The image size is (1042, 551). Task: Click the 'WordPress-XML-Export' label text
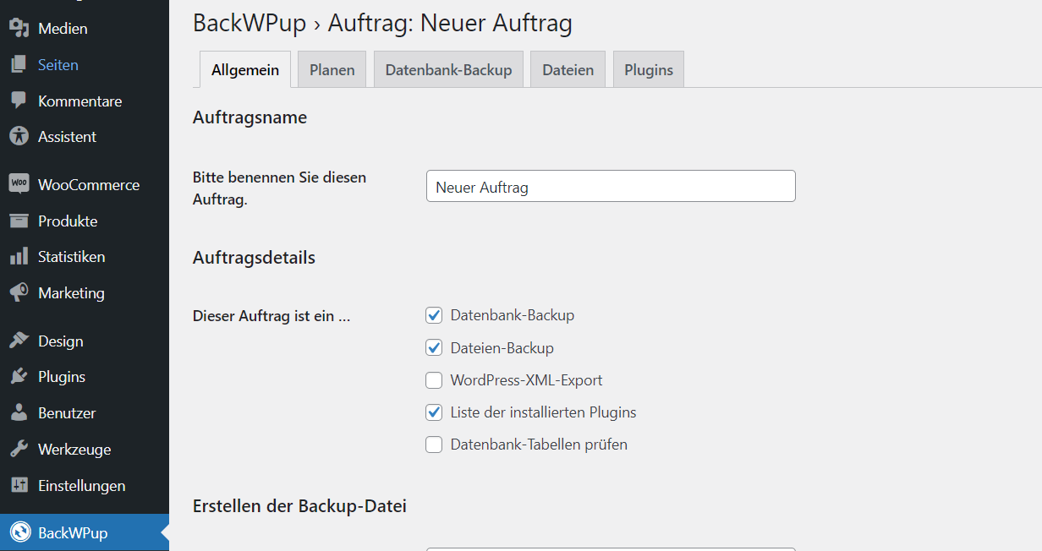527,380
